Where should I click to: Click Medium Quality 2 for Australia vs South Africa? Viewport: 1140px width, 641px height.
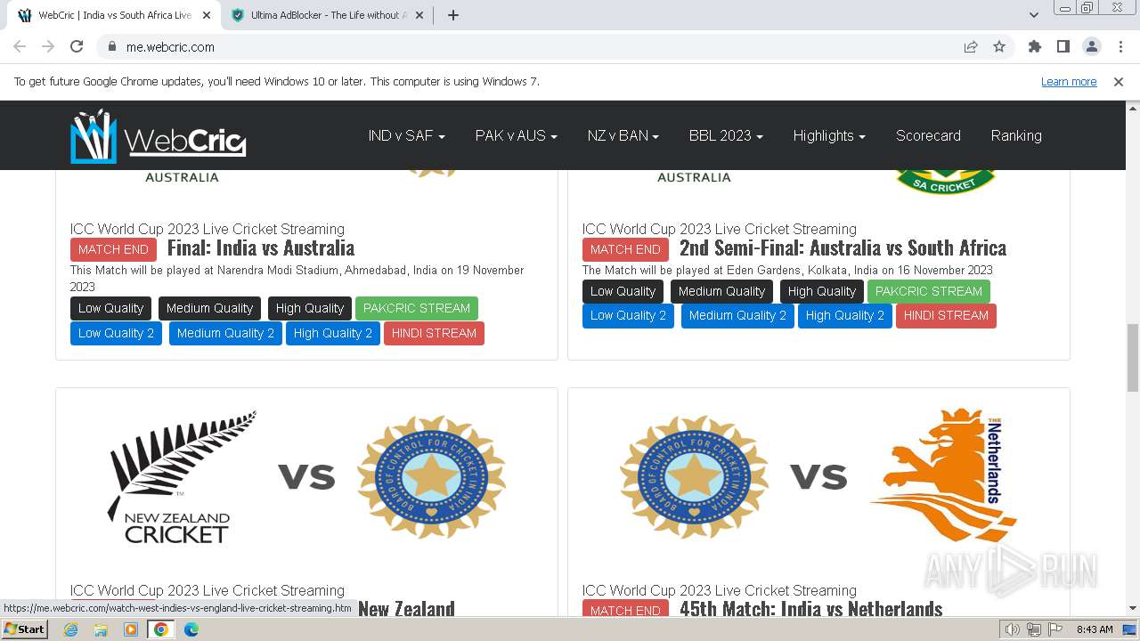coord(737,315)
